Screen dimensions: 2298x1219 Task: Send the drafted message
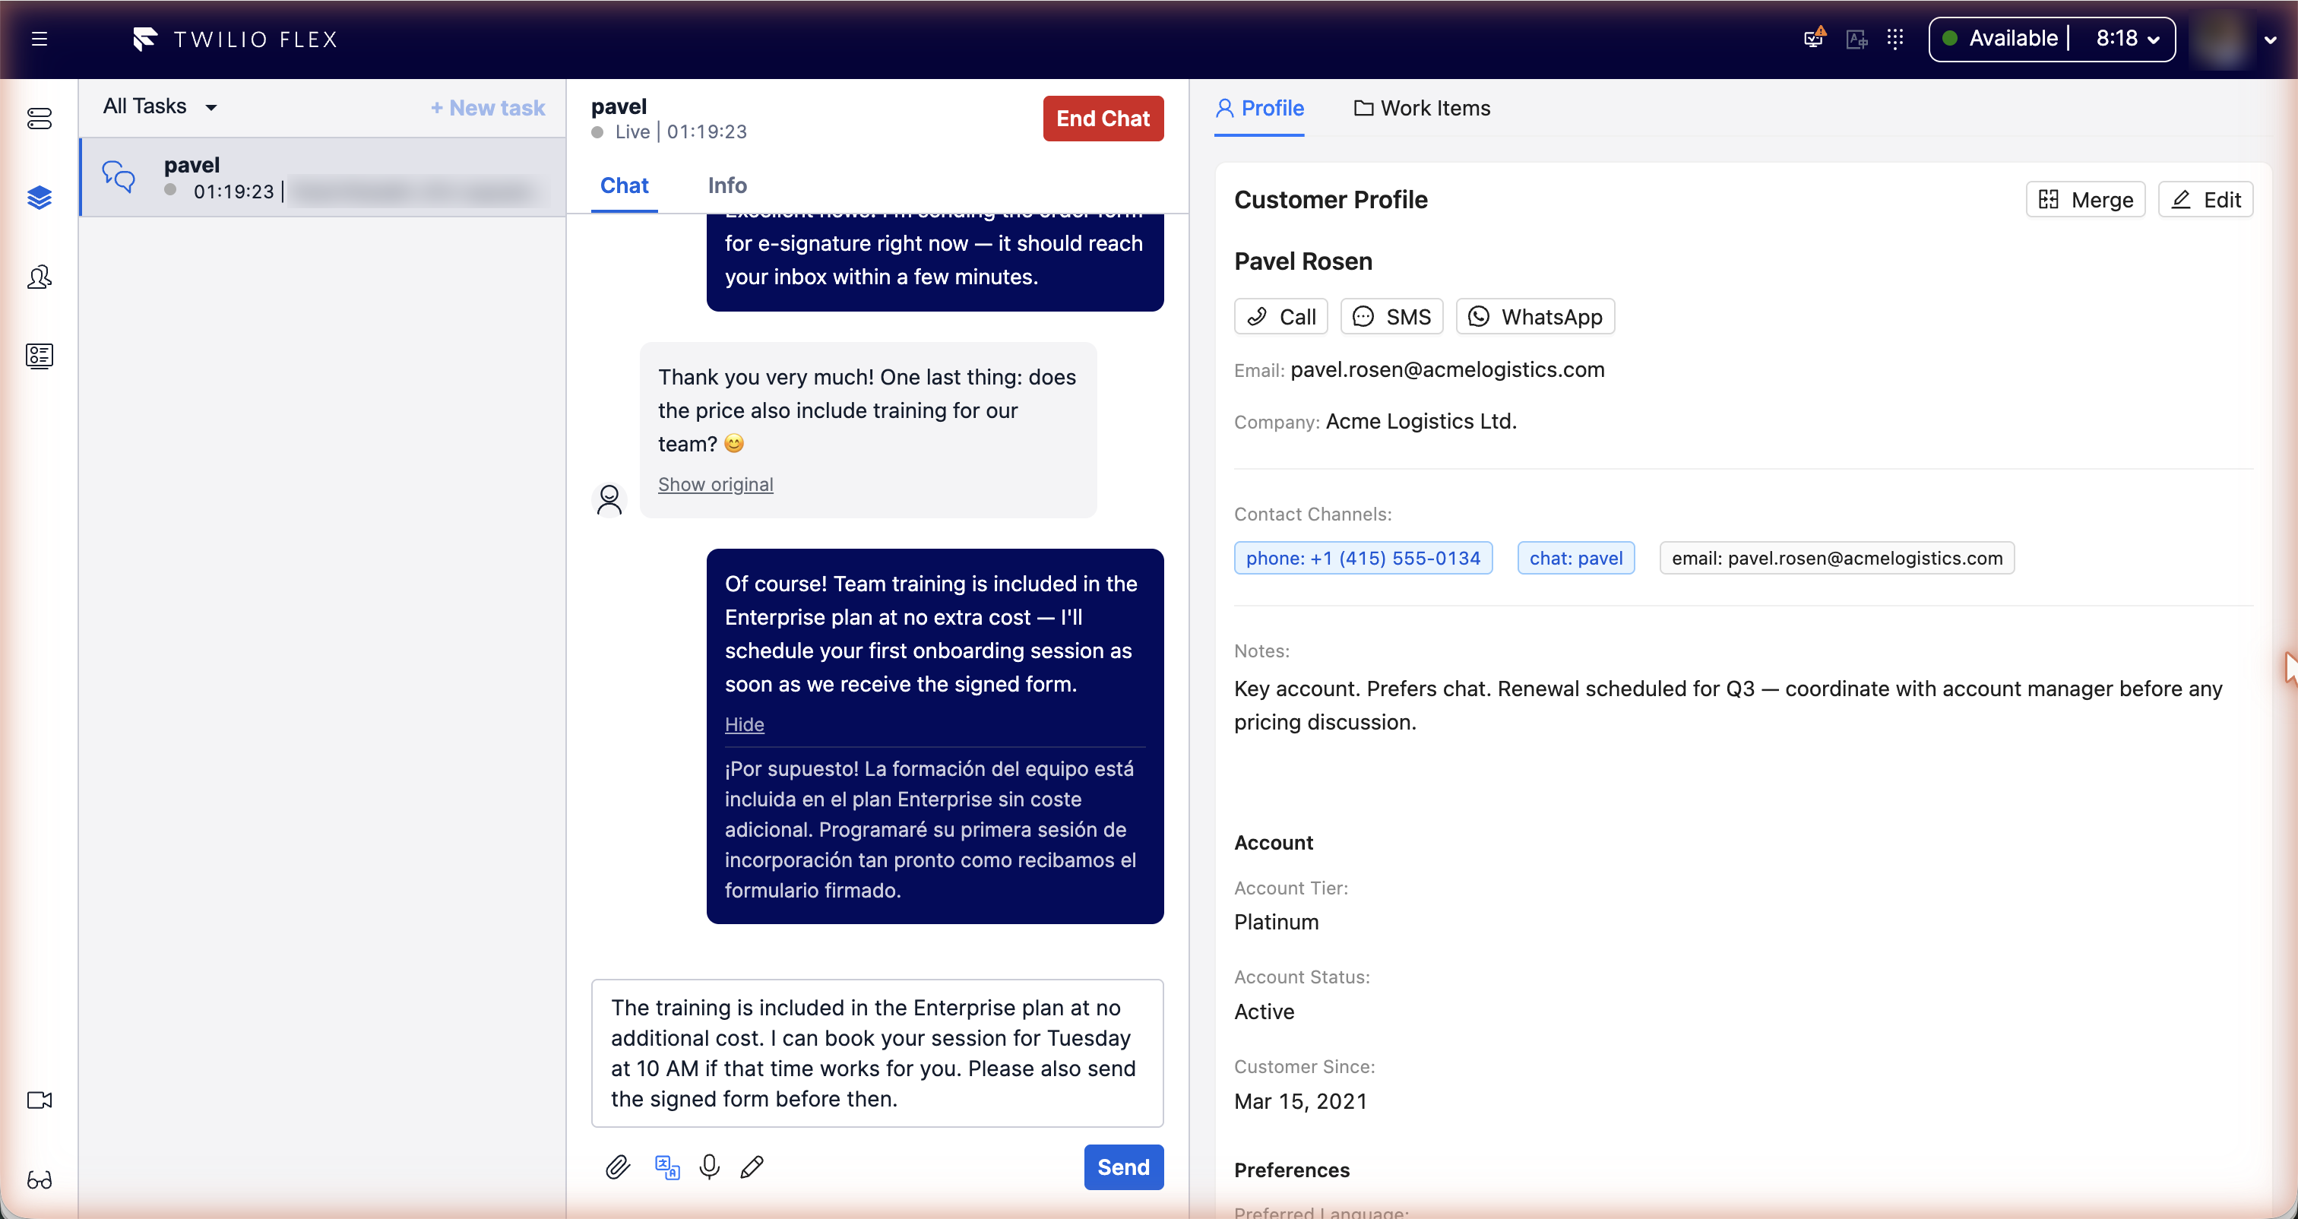[1123, 1167]
